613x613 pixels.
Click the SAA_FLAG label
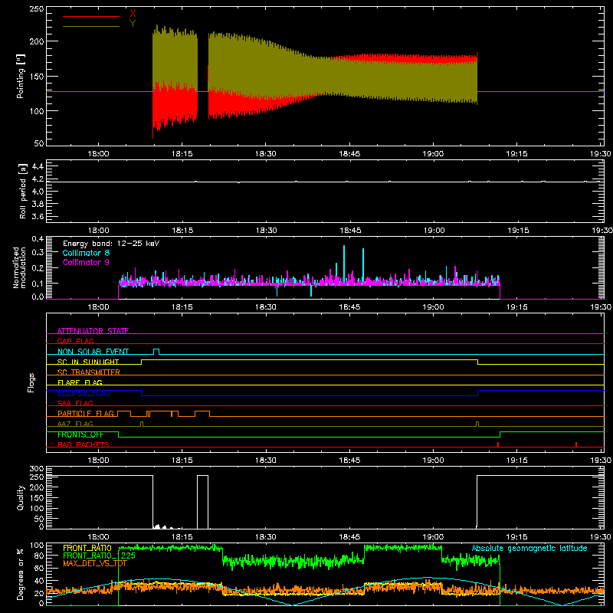pos(75,403)
